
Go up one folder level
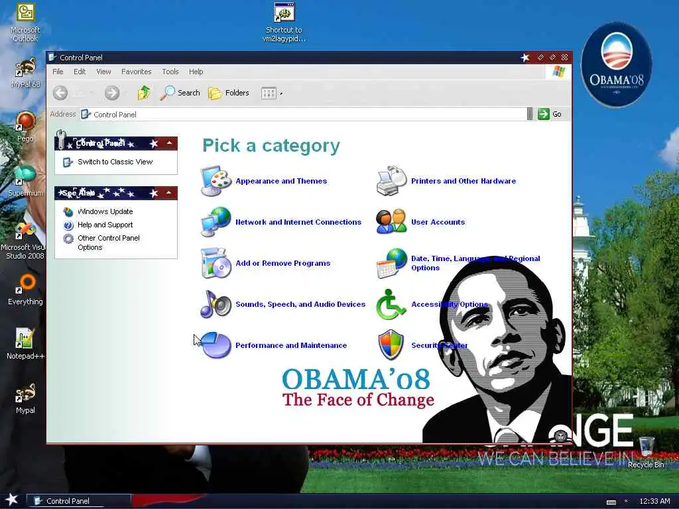pyautogui.click(x=144, y=93)
